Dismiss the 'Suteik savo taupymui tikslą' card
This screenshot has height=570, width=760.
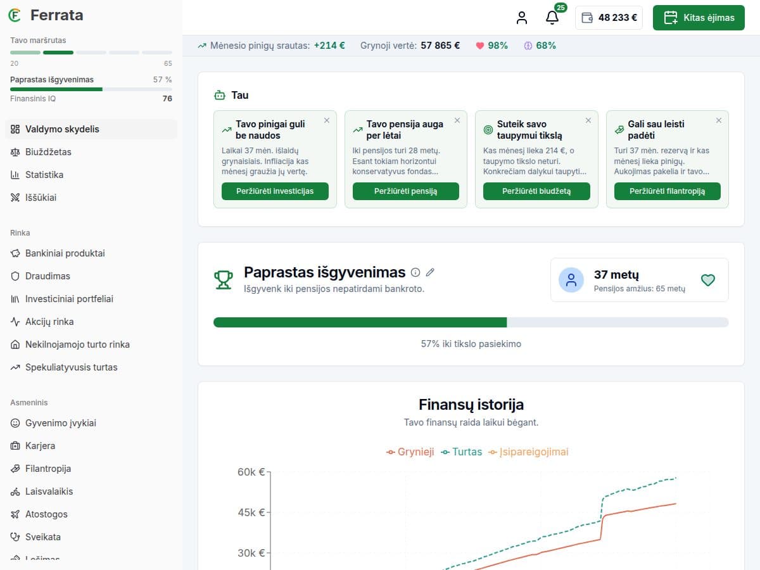[x=588, y=120]
